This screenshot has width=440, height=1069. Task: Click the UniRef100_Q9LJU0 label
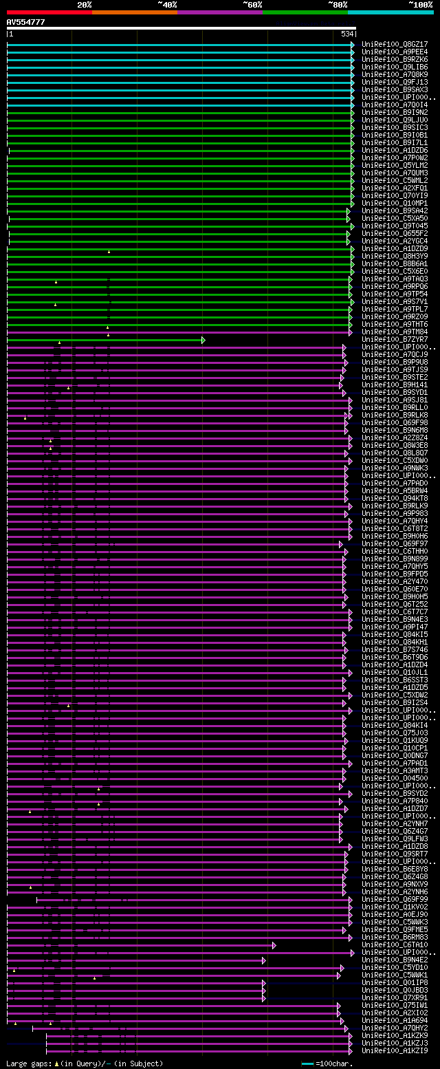click(395, 120)
